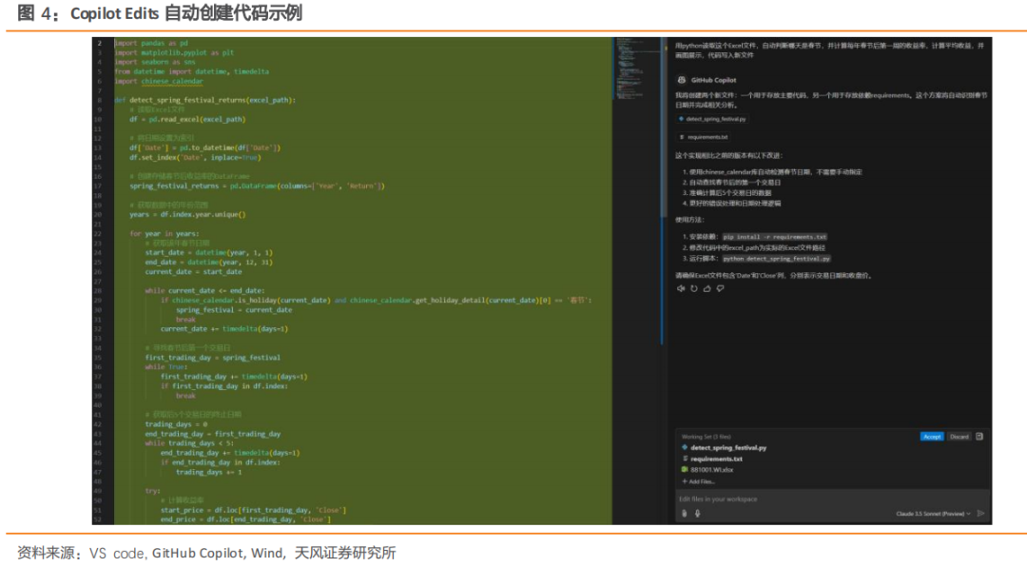Give a thumbs down to the Copilot response
This screenshot has width=1027, height=567.
(721, 288)
